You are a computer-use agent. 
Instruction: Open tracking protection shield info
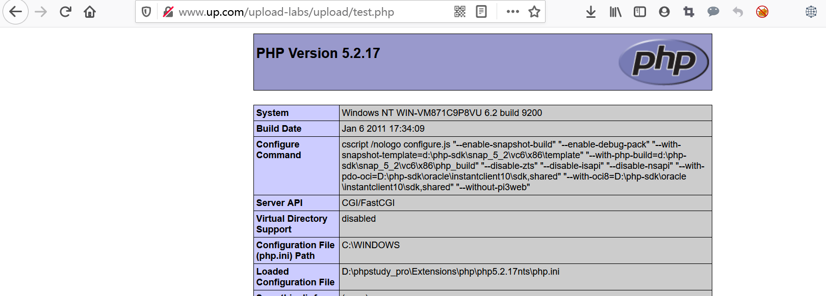146,12
